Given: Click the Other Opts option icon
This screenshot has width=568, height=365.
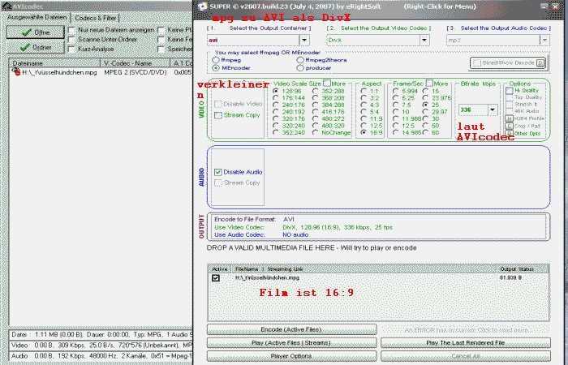Looking at the screenshot, I should (x=509, y=134).
